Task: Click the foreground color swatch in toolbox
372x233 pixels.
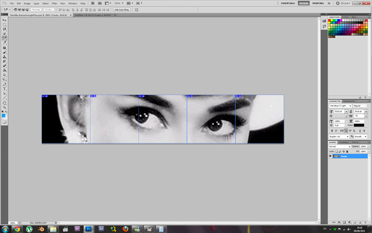Action: tap(4, 115)
